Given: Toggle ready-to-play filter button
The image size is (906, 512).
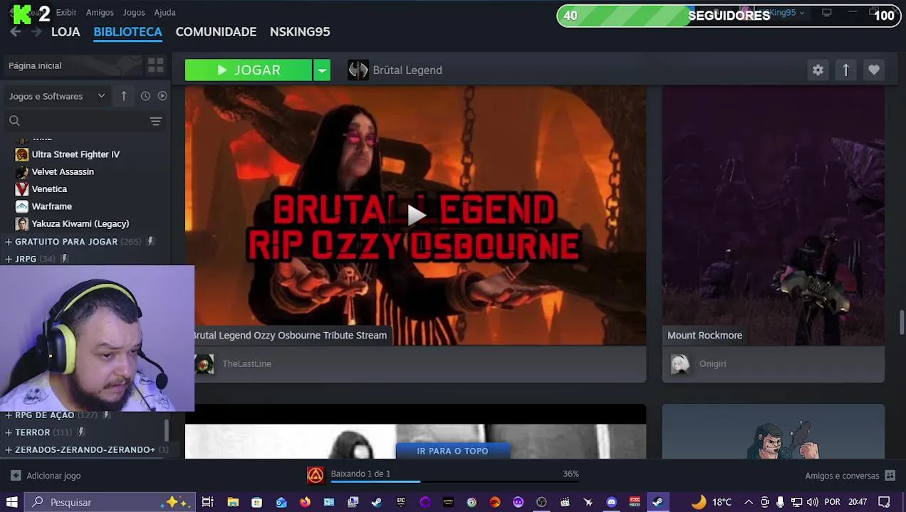Looking at the screenshot, I should pos(162,96).
